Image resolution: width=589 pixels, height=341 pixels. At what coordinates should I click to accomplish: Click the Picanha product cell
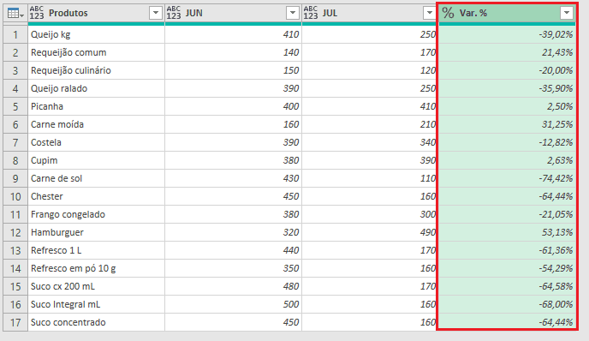pyautogui.click(x=96, y=106)
